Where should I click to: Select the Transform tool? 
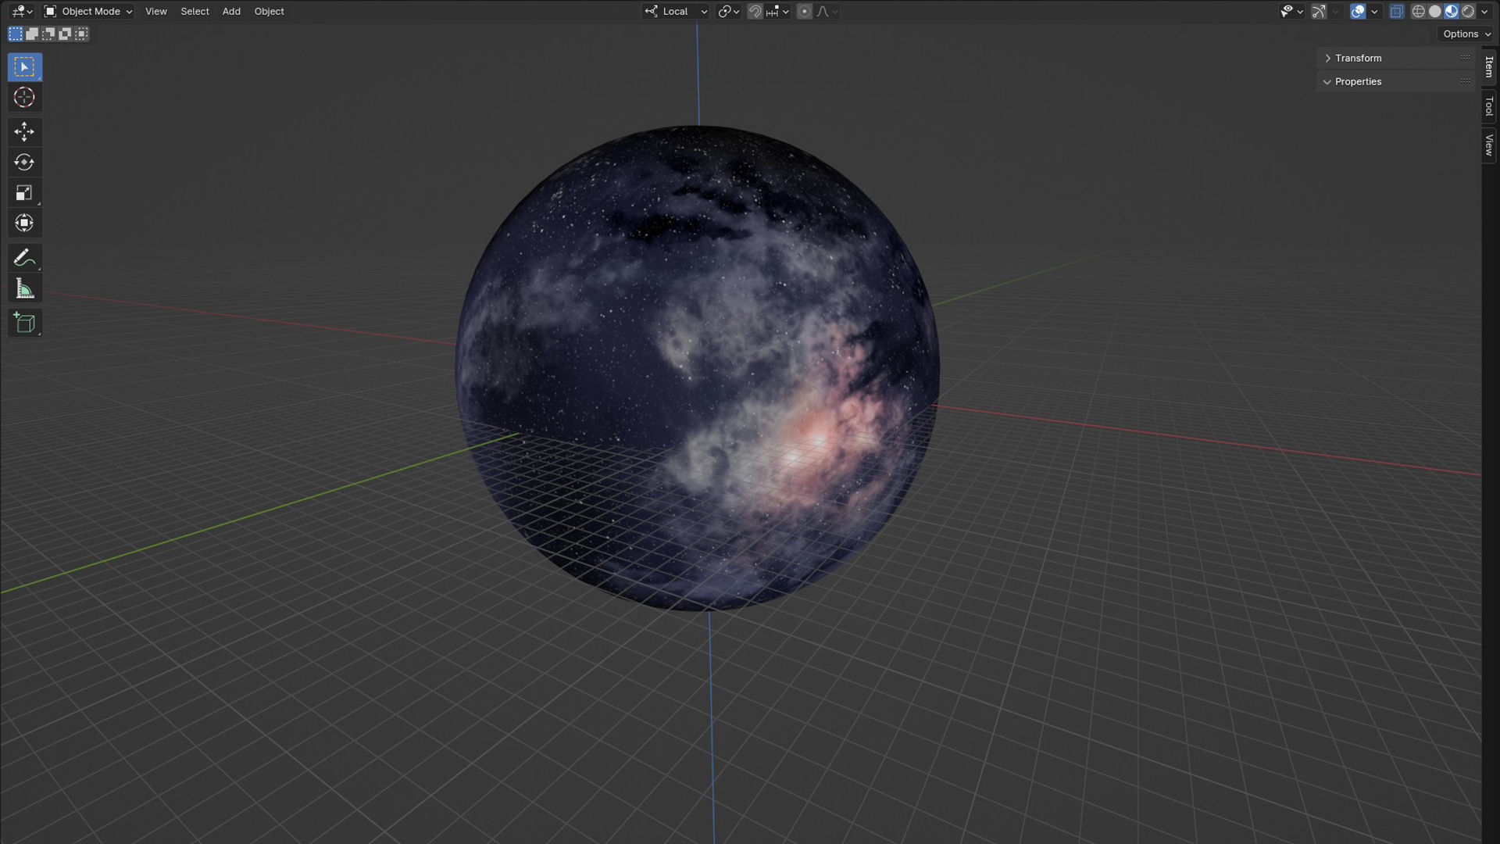pos(24,223)
